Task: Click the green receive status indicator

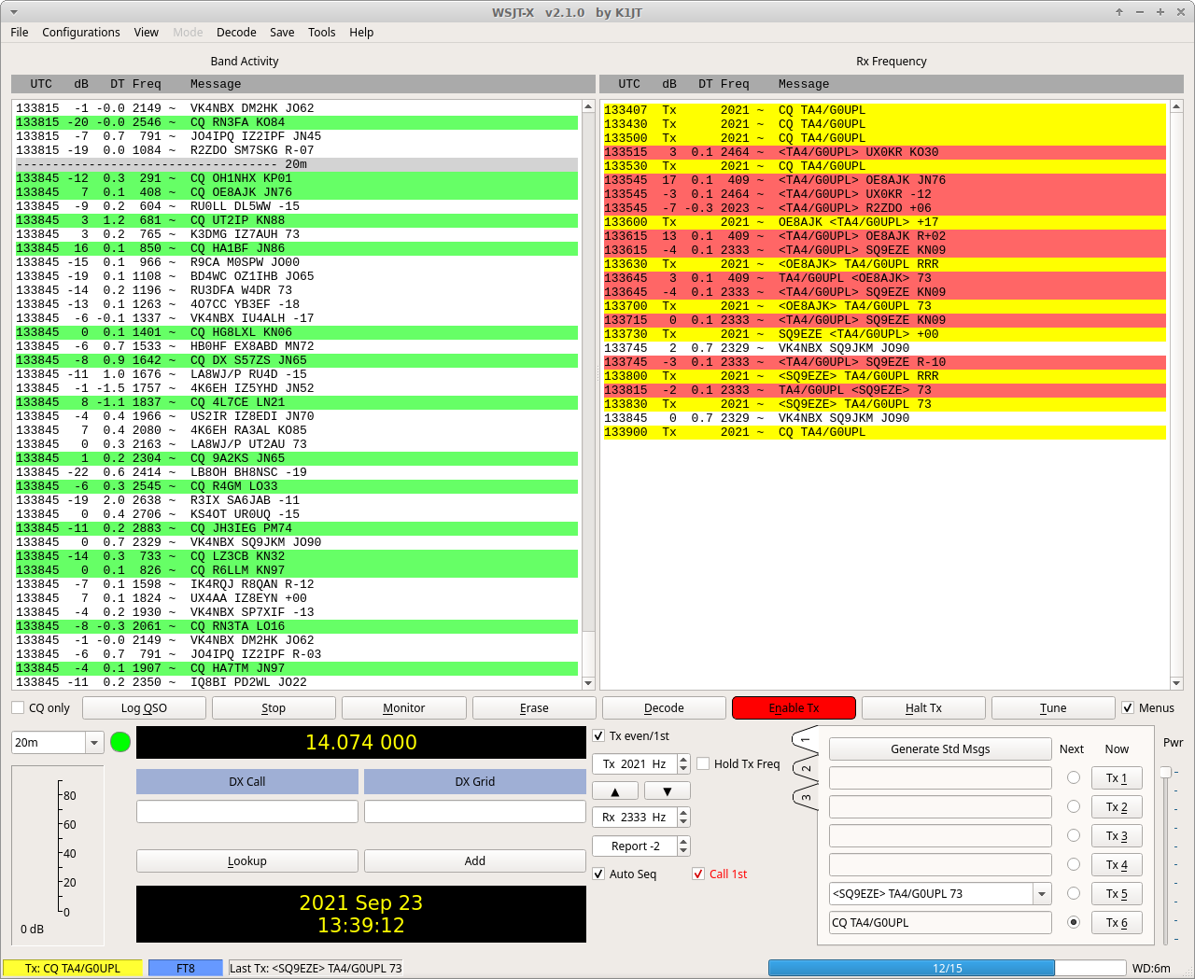Action: click(120, 742)
